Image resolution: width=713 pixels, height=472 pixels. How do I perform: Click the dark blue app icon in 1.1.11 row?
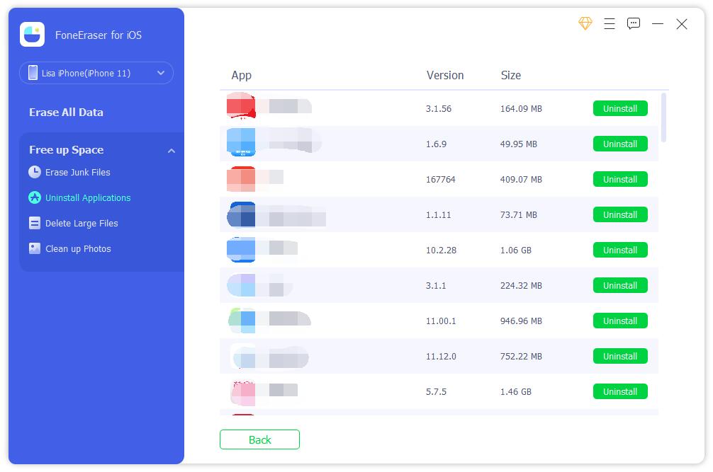(241, 214)
